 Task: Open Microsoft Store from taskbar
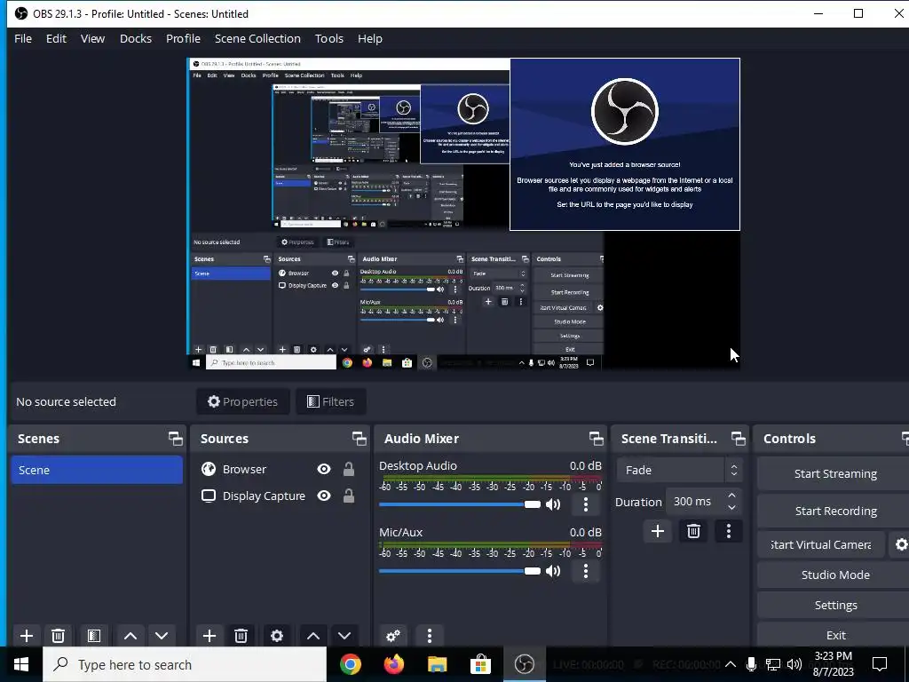(x=480, y=664)
